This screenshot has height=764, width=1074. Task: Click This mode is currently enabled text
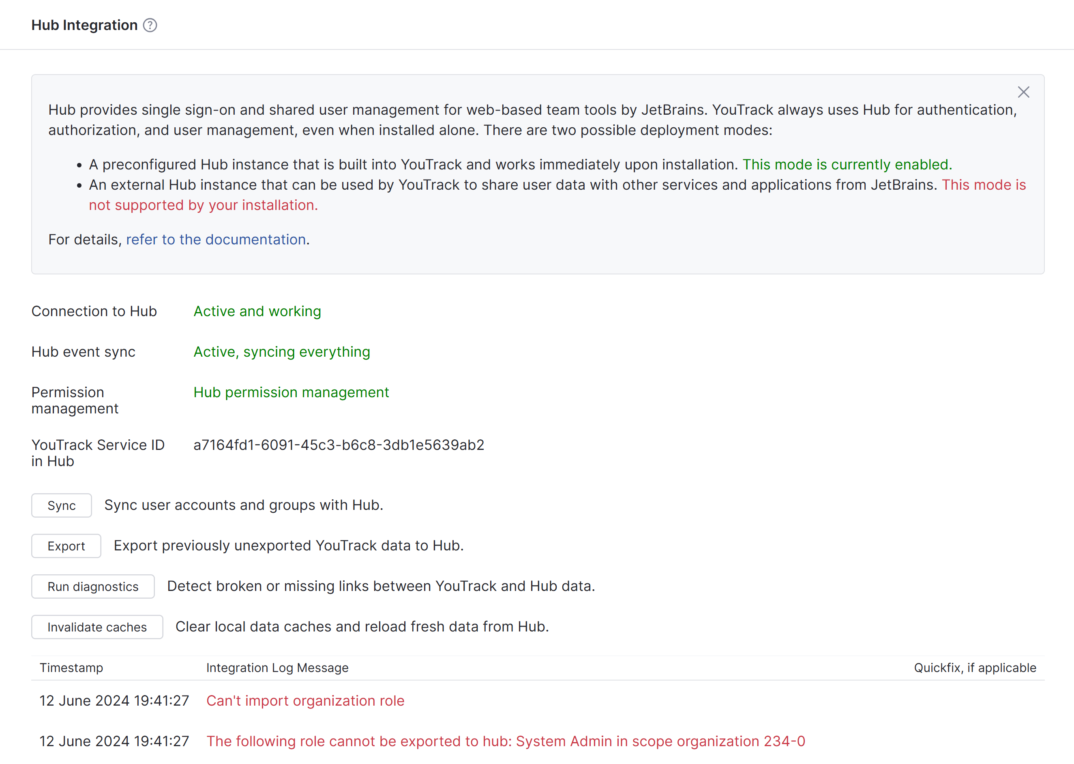[847, 164]
